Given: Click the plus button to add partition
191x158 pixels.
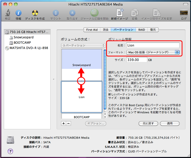Looking at the screenshot, I should [x=64, y=123].
